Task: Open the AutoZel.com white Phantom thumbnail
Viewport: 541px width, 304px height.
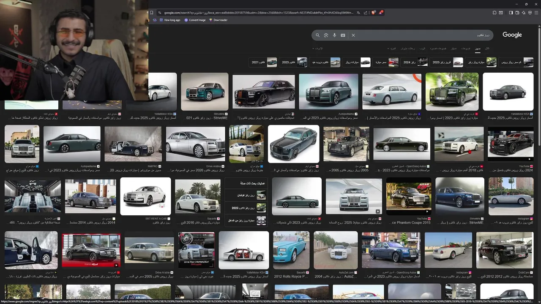Action: click(x=336, y=250)
